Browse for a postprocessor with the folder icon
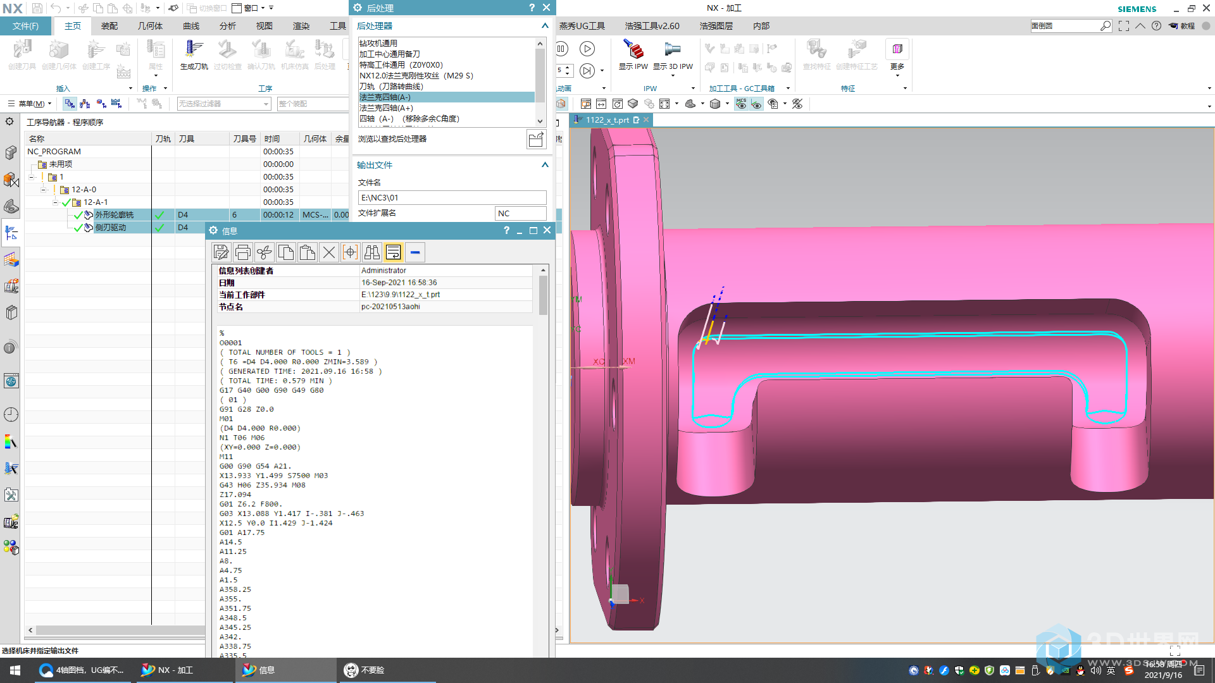The image size is (1215, 683). (x=536, y=139)
